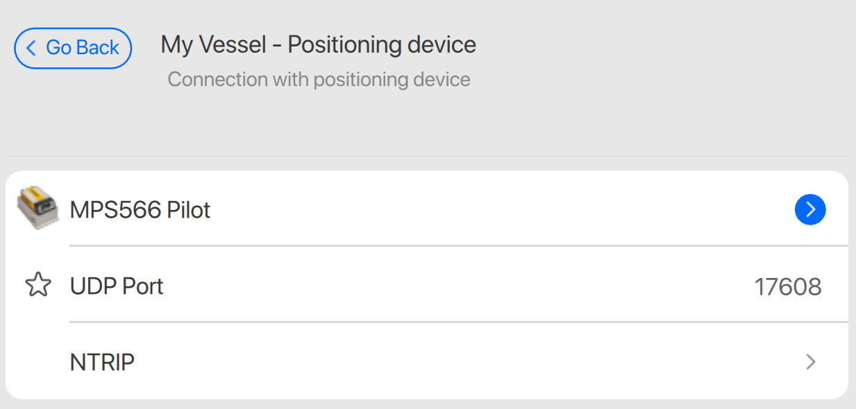Select the MPS566 Pilot label
The image size is (856, 409).
140,209
